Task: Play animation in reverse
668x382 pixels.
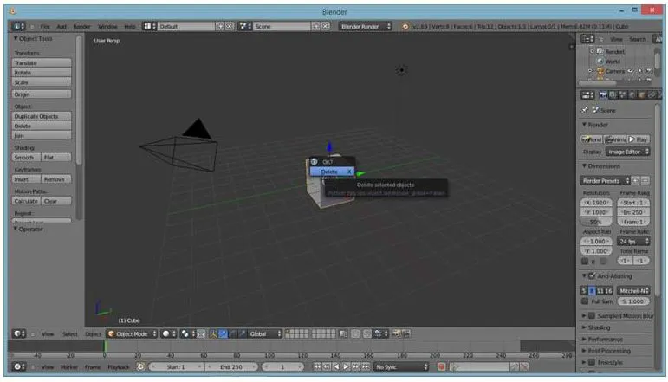Action: pyautogui.click(x=336, y=366)
